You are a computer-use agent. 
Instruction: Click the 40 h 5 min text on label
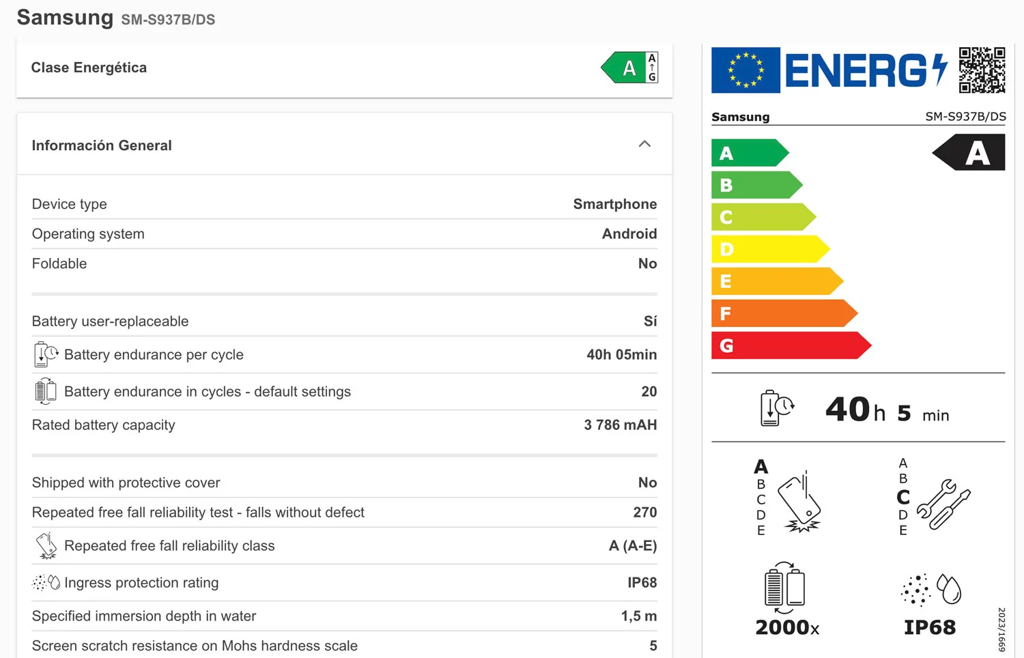pos(887,410)
